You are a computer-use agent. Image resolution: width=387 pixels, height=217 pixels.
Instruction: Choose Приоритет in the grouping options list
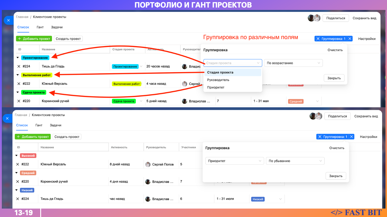point(233,87)
